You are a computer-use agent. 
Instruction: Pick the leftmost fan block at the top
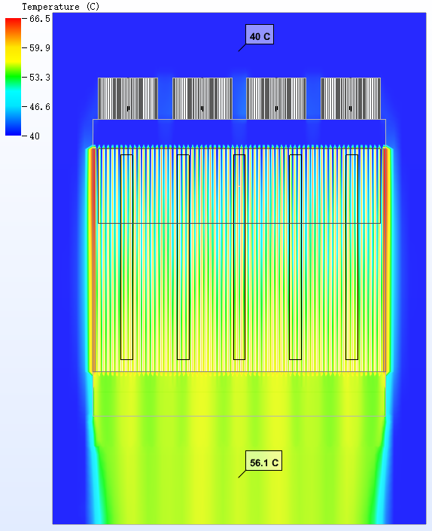point(128,99)
